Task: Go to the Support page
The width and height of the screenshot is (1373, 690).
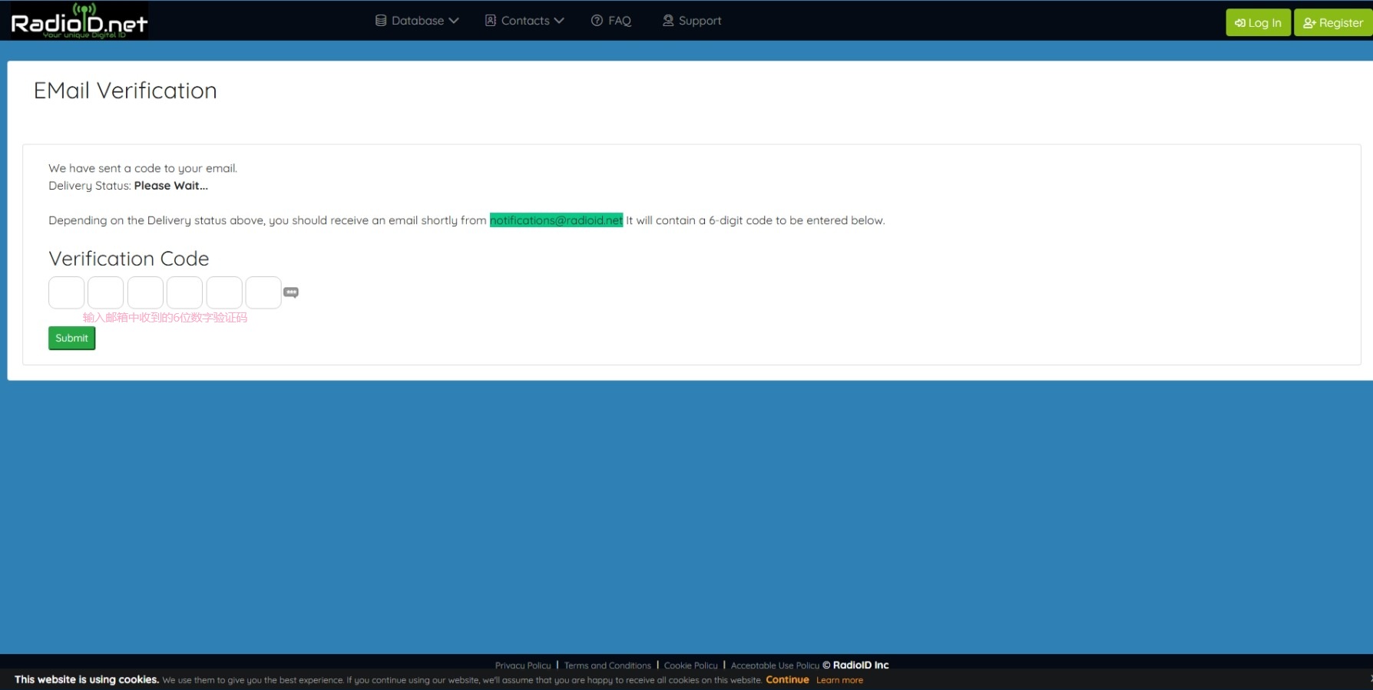Action: (692, 21)
